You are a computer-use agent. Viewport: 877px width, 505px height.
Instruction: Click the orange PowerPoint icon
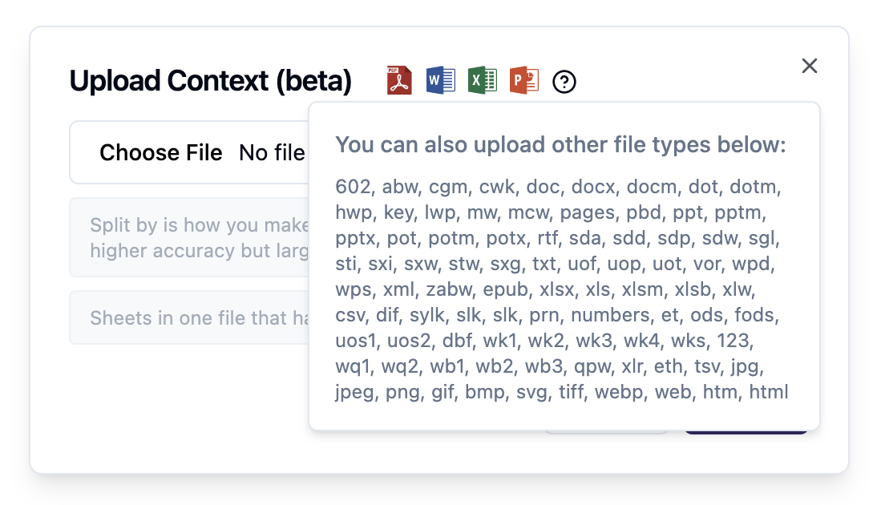tap(524, 81)
